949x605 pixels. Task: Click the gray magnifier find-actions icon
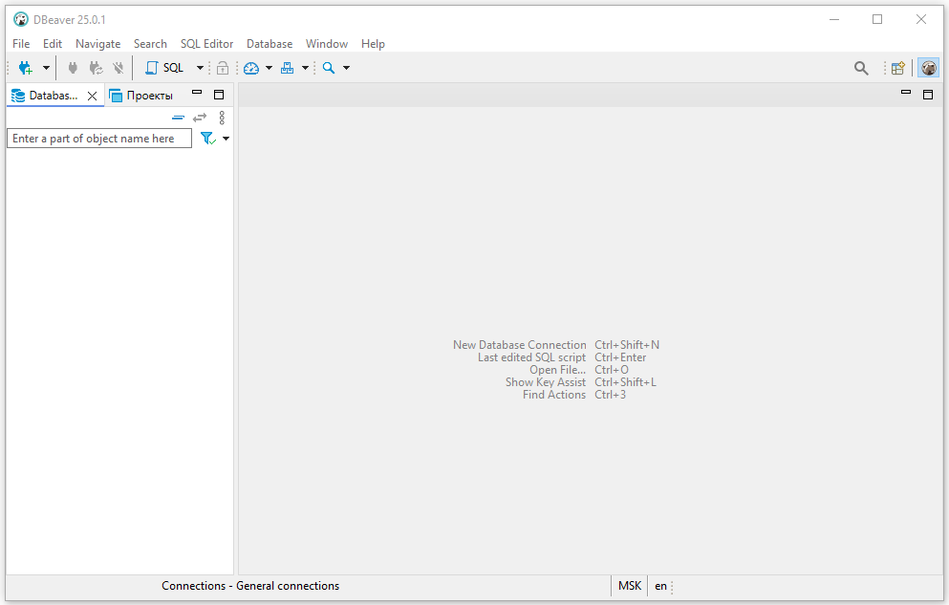[861, 68]
